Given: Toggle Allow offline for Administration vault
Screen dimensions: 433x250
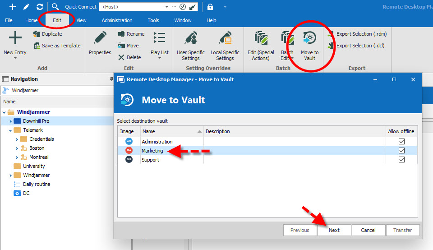Looking at the screenshot, I should click(x=401, y=142).
